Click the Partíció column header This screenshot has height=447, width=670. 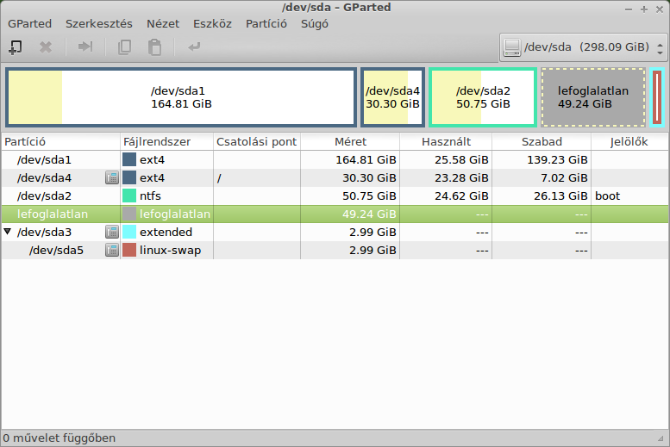coord(60,142)
